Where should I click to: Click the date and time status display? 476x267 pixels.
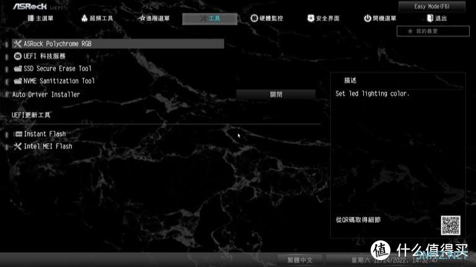[x=395, y=260]
